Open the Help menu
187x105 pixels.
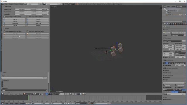[21, 4]
